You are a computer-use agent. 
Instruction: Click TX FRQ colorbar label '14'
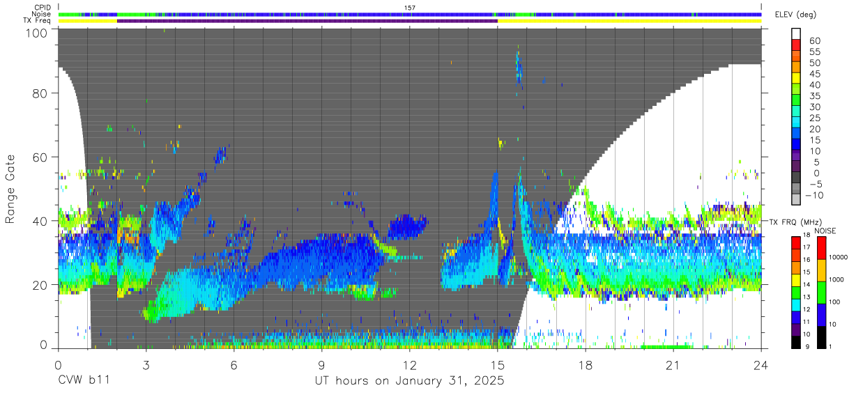tap(807, 285)
